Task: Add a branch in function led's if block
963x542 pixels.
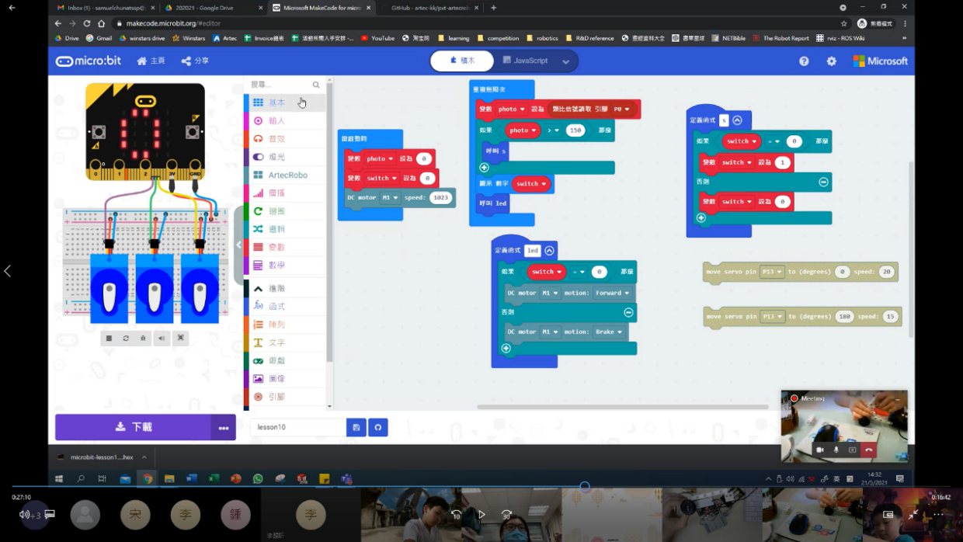Action: [506, 349]
